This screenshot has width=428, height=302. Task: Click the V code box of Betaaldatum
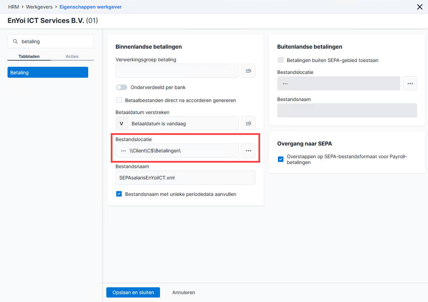[x=121, y=124]
